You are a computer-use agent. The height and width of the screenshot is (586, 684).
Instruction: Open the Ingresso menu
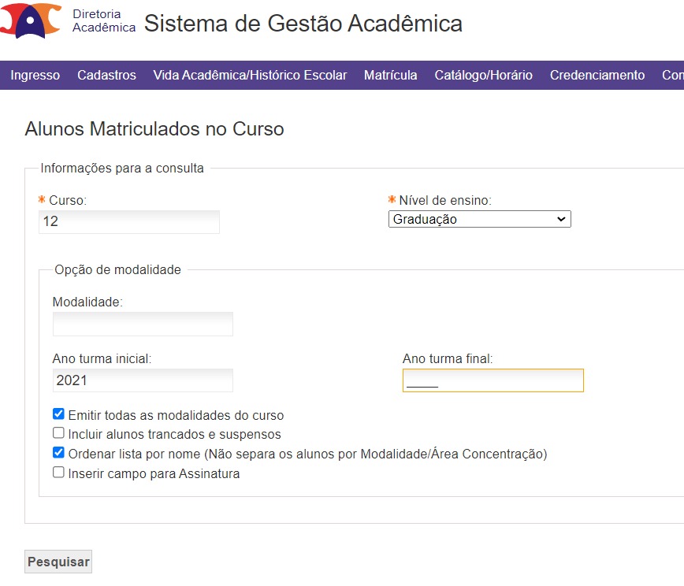point(35,76)
